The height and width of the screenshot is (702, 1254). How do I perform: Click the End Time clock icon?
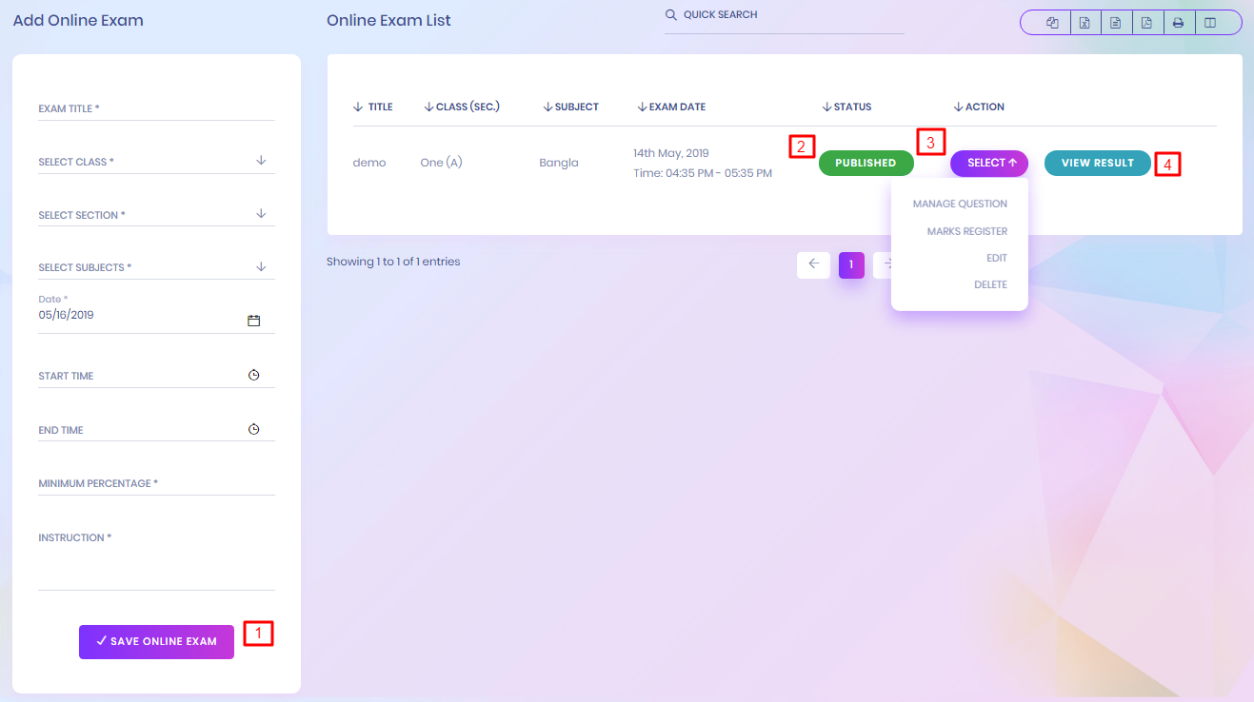[x=253, y=430]
